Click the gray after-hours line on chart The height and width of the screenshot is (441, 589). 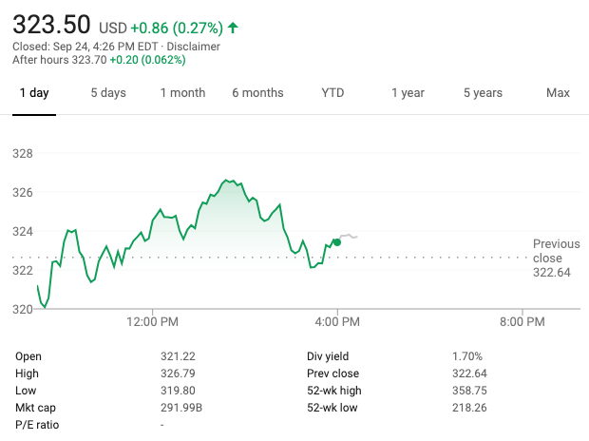tap(349, 236)
